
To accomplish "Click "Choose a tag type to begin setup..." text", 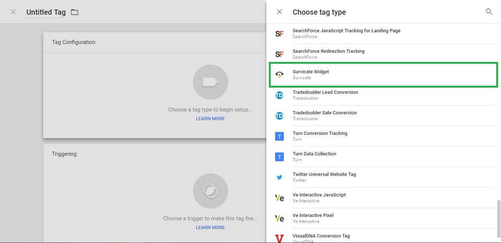I will [210, 109].
